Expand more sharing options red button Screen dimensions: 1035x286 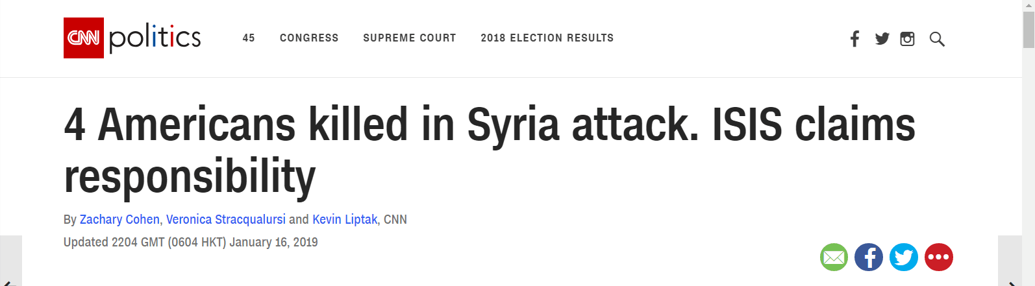pos(939,257)
